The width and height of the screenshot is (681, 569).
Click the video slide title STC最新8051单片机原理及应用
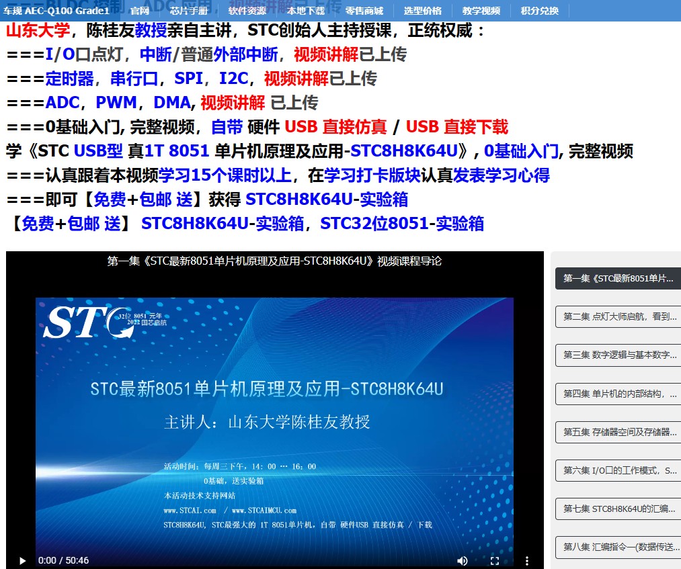click(x=267, y=388)
